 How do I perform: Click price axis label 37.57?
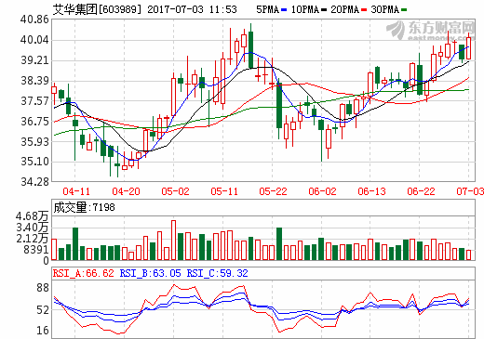tap(34, 101)
